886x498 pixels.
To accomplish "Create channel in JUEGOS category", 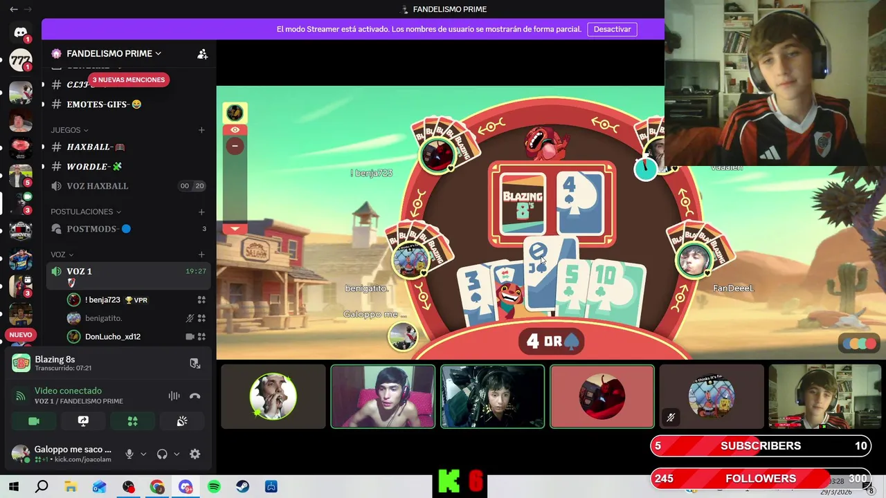I will coord(201,130).
